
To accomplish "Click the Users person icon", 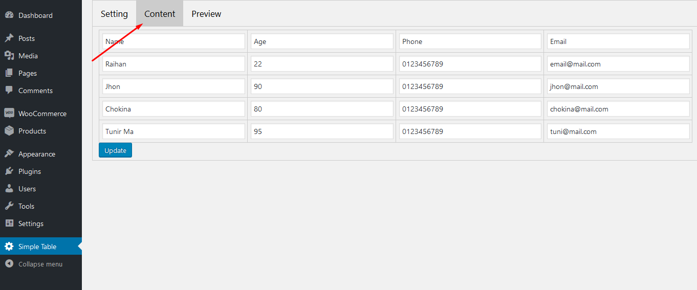I will pyautogui.click(x=9, y=189).
